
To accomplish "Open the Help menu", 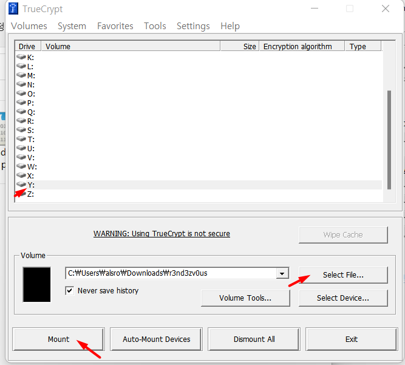I will 230,26.
